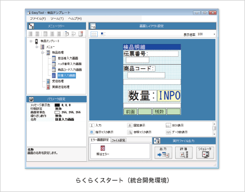Viewport: 245px width, 192px height.
Task: Collapse the 検品処理 tree node
Action: click(43, 53)
